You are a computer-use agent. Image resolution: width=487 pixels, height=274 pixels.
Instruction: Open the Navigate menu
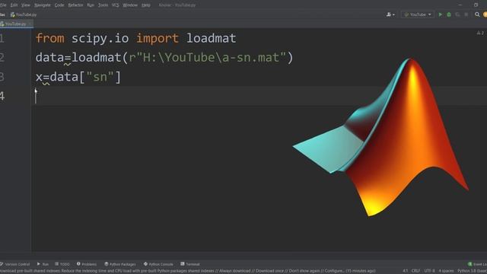point(43,5)
